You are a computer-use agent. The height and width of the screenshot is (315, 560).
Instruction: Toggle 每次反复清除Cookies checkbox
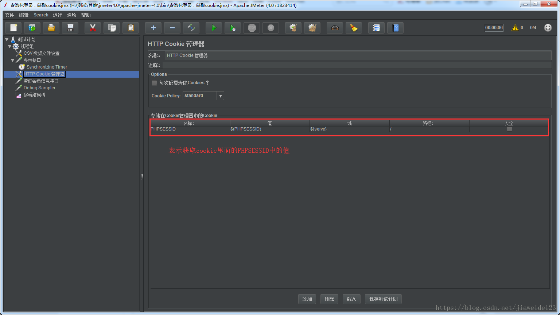[x=154, y=83]
